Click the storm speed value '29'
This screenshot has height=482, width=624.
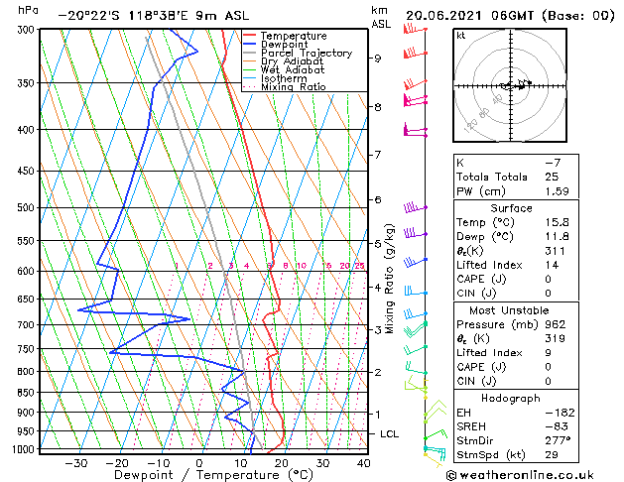coord(552,455)
